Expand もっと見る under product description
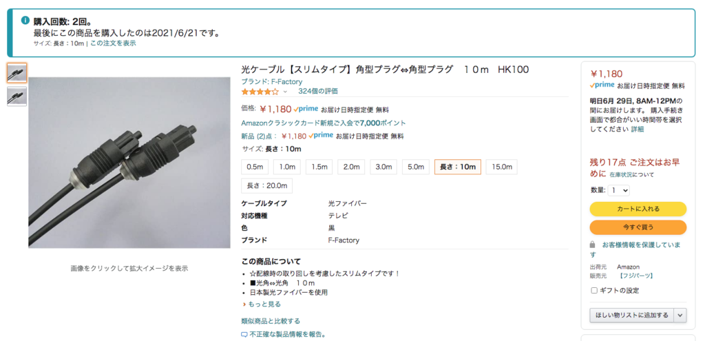The image size is (705, 341). click(x=261, y=304)
